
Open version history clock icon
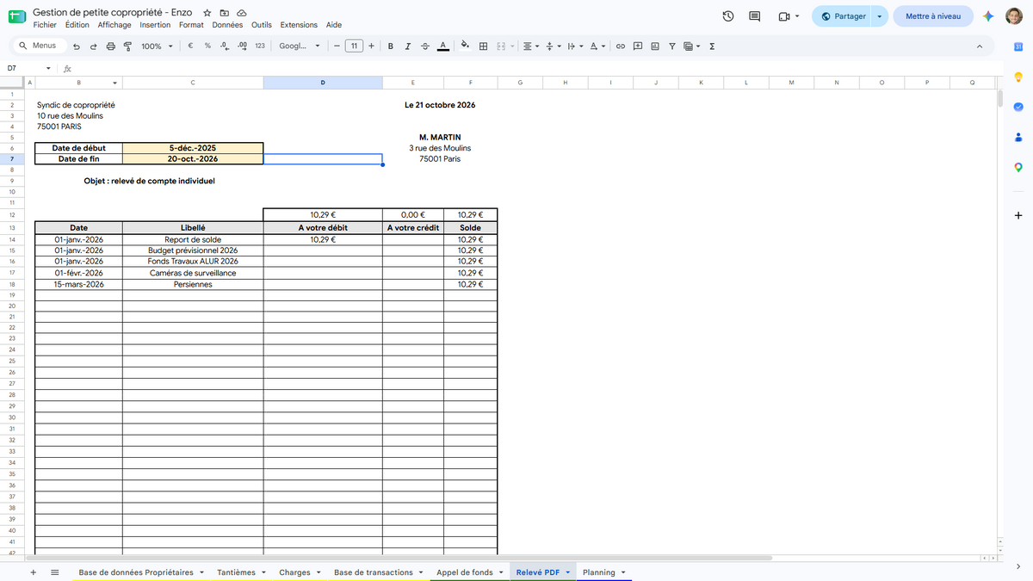pos(727,16)
